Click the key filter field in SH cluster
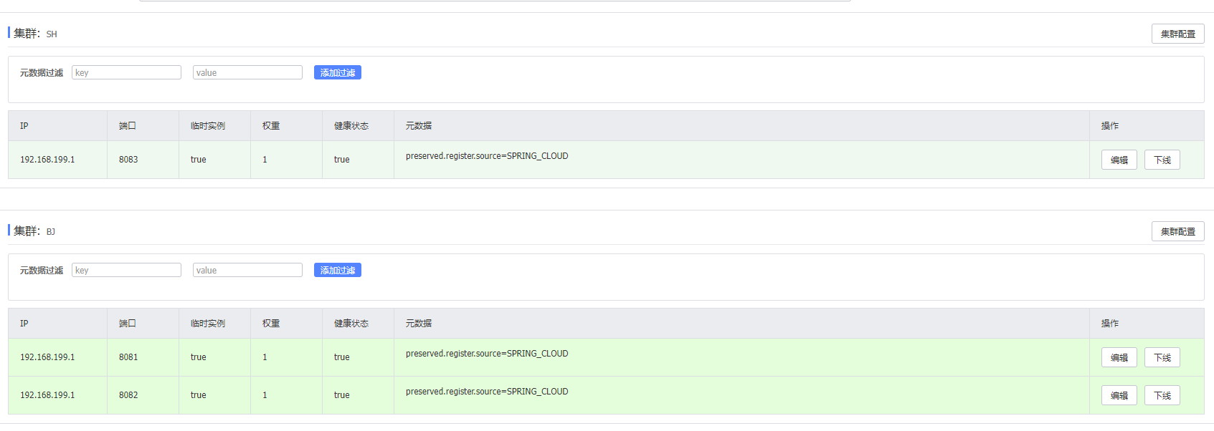1214x431 pixels. pos(126,72)
